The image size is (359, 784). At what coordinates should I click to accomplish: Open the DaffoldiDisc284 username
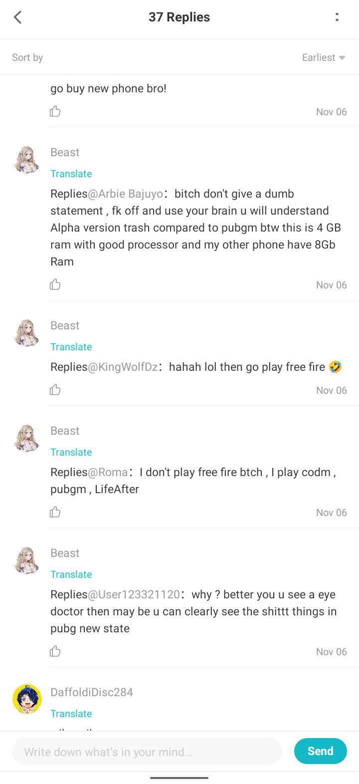click(92, 692)
